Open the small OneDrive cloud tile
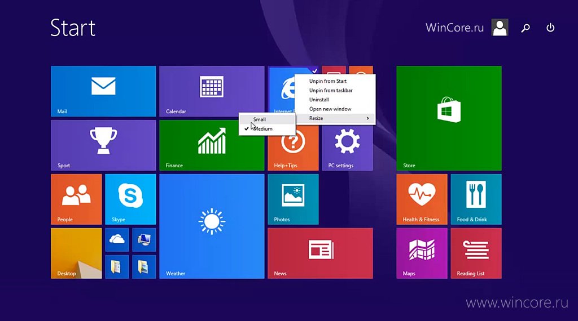578x321 pixels. [x=117, y=240]
